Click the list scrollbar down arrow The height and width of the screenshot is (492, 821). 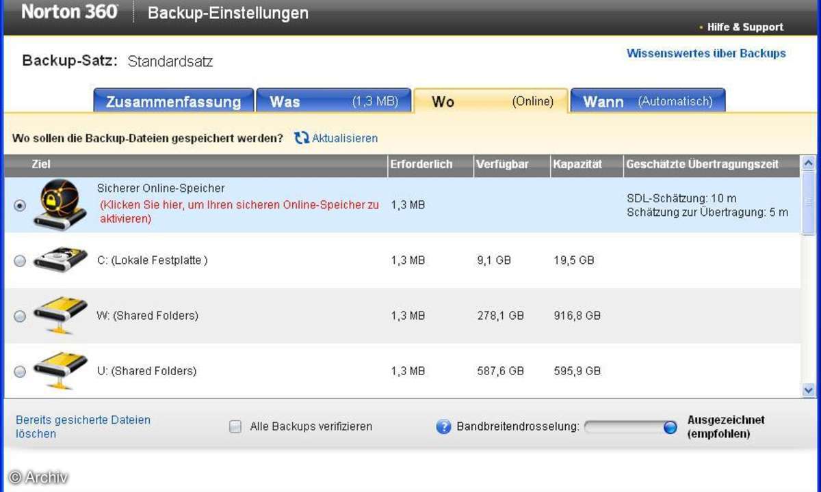click(x=808, y=390)
